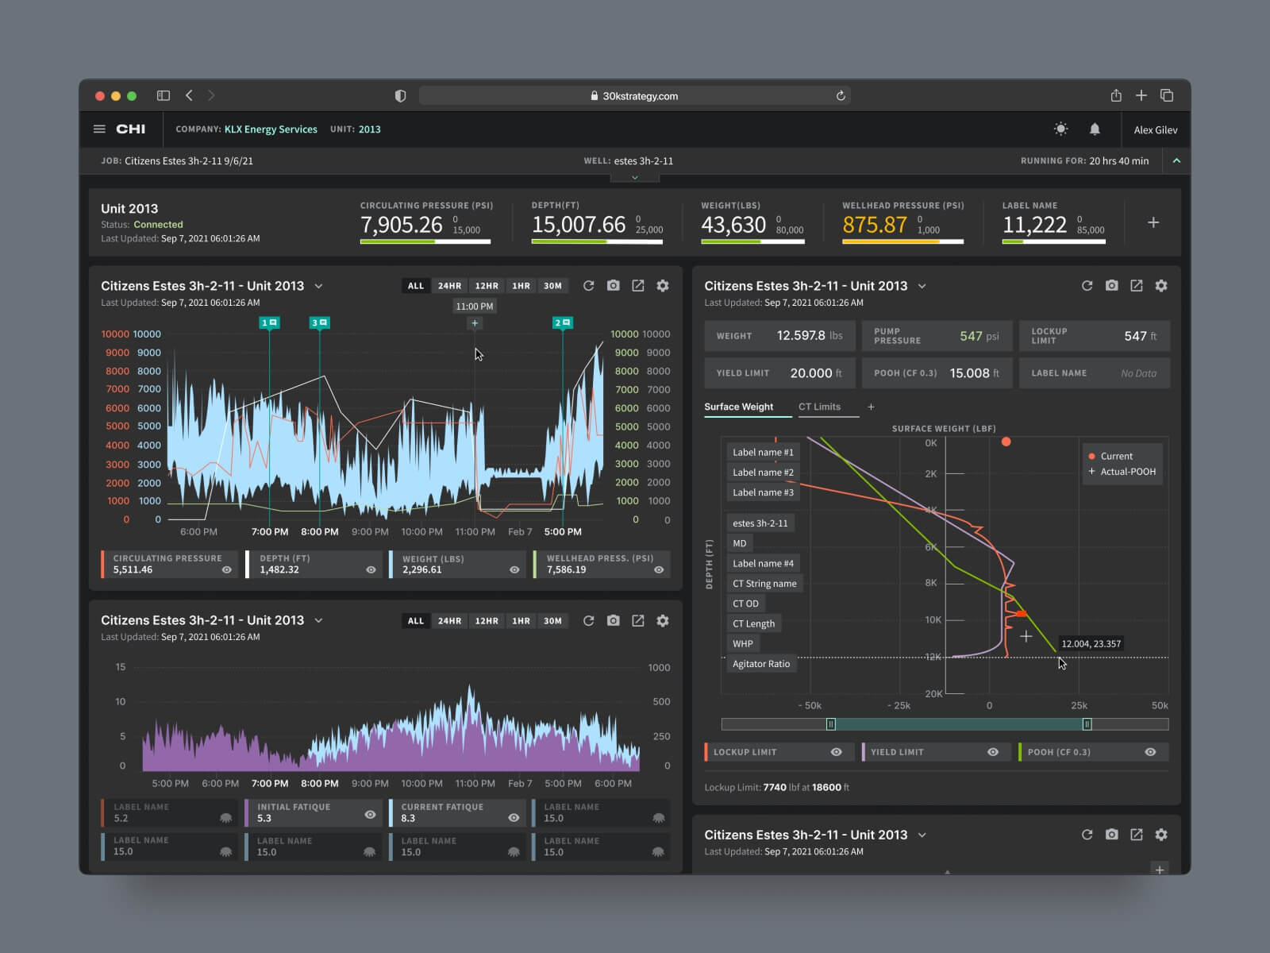This screenshot has height=953, width=1270.
Task: Click the left handle of the range slider
Action: pyautogui.click(x=831, y=724)
